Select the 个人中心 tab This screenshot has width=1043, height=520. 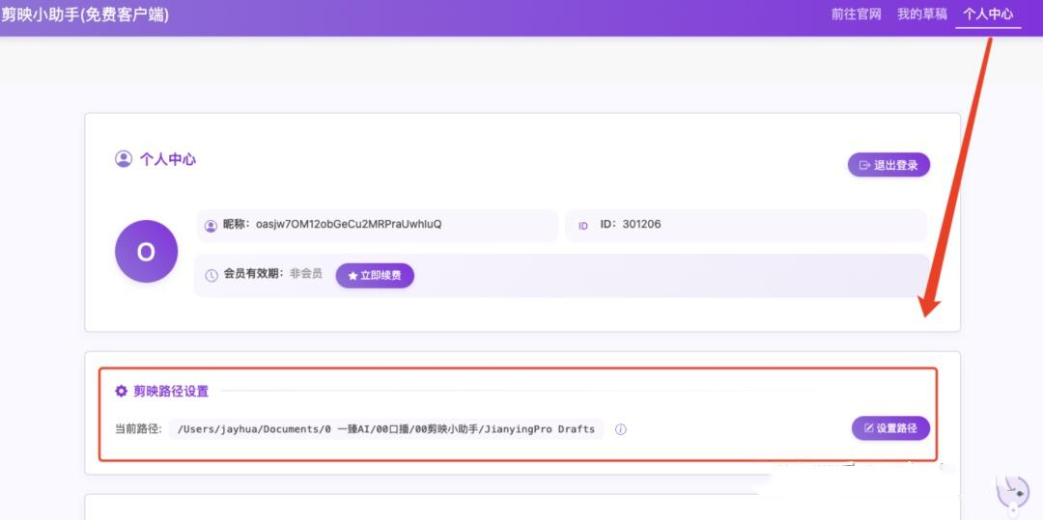[988, 14]
